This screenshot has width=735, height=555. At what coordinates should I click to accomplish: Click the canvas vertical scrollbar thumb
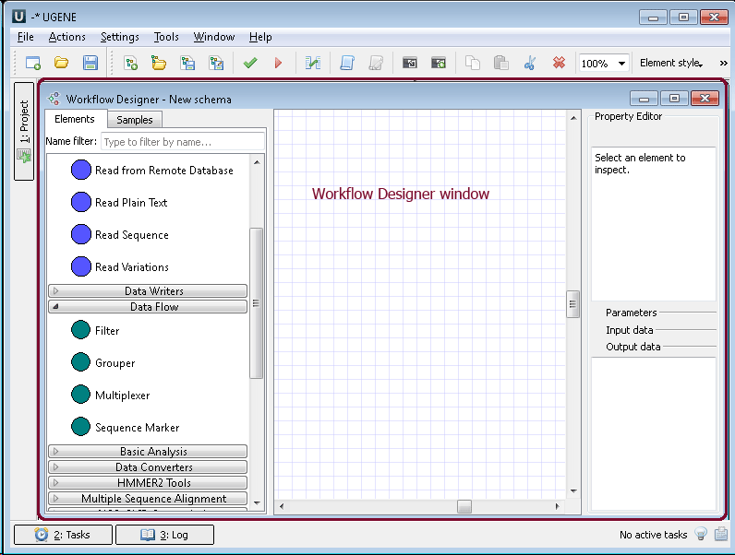tap(572, 304)
